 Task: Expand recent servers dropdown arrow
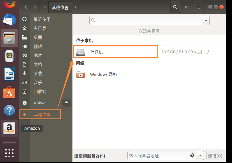[200, 155]
